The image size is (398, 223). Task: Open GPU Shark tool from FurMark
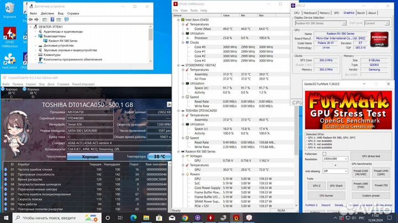pos(336,186)
